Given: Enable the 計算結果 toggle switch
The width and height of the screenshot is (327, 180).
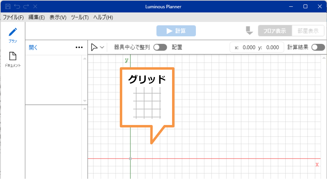Looking at the screenshot, I should (318, 47).
